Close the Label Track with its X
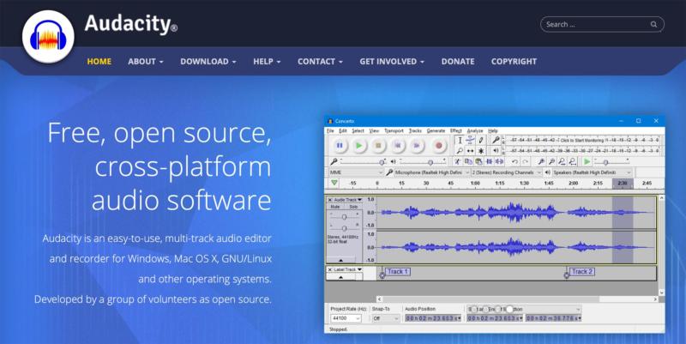The width and height of the screenshot is (686, 344). (330, 269)
